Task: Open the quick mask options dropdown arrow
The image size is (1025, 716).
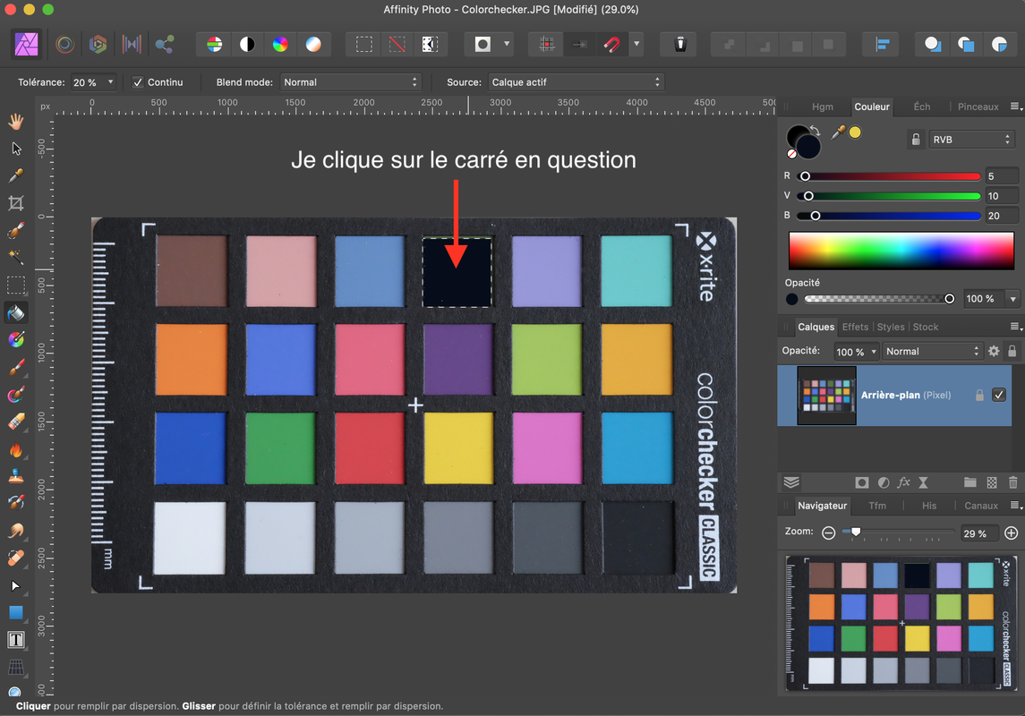Action: pos(507,45)
